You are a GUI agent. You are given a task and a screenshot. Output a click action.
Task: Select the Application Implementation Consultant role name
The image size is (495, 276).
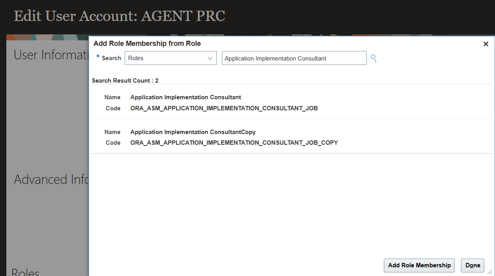pyautogui.click(x=186, y=97)
